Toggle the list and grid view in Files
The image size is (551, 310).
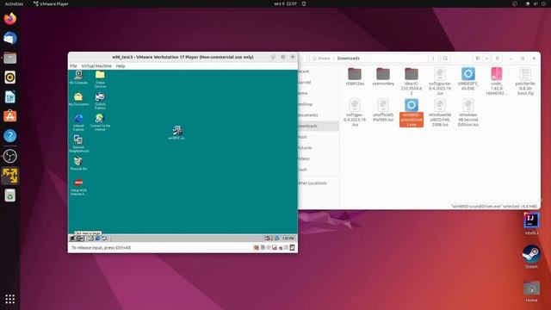pos(478,59)
